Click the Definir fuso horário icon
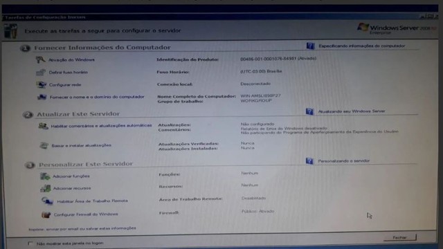This screenshot has height=249, width=443. 41,72
